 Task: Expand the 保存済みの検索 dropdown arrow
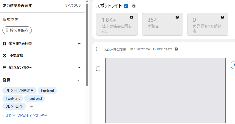click(79, 44)
